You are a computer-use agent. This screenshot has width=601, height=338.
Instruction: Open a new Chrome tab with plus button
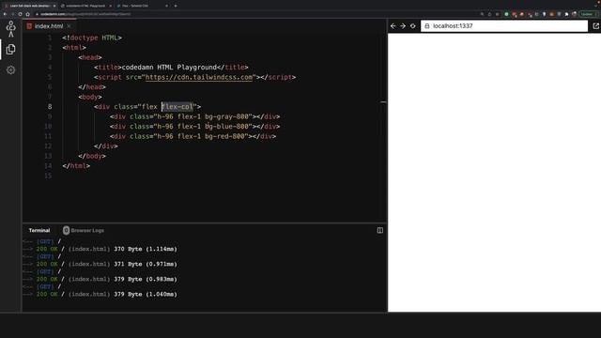coord(176,6)
